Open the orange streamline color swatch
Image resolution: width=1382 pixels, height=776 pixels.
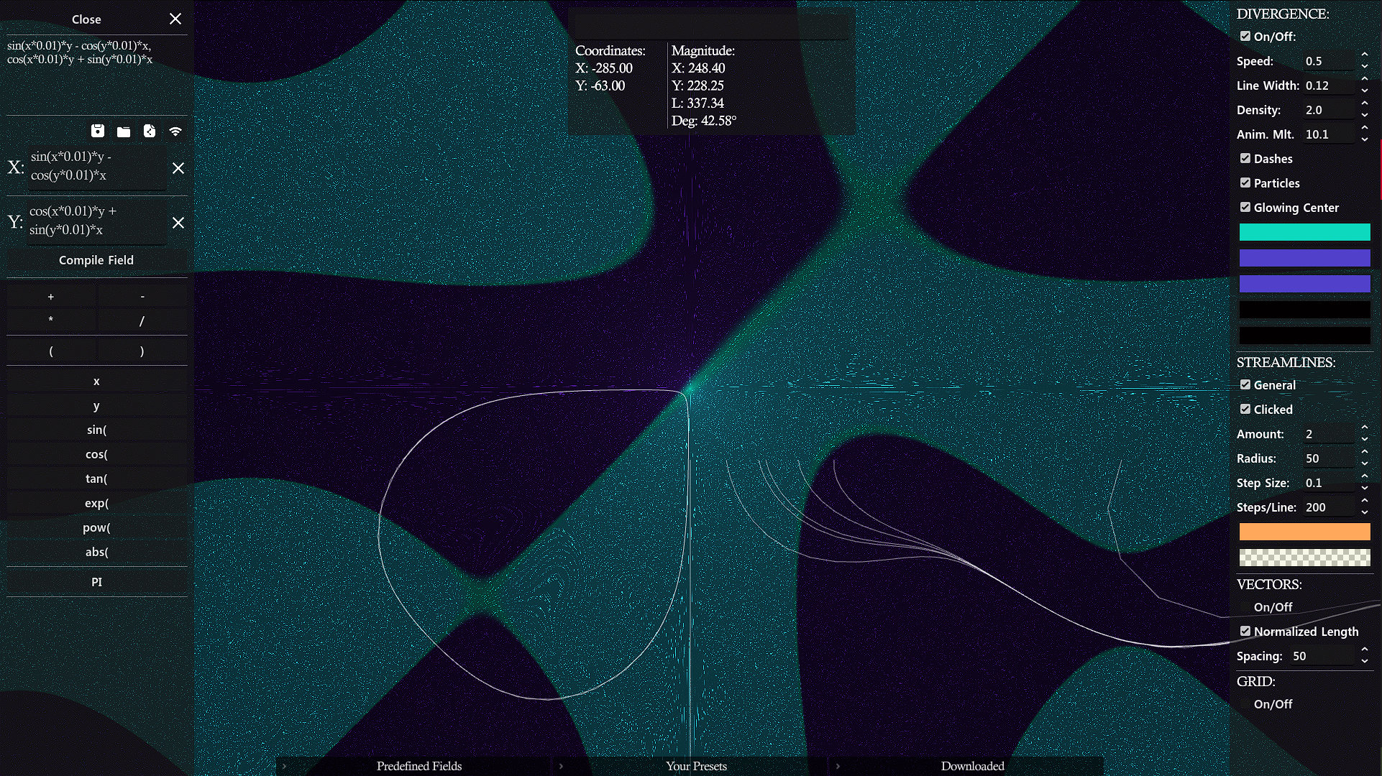[1304, 532]
